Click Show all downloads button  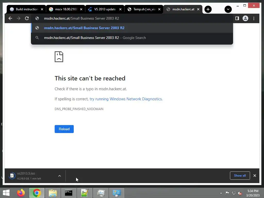[240, 176]
